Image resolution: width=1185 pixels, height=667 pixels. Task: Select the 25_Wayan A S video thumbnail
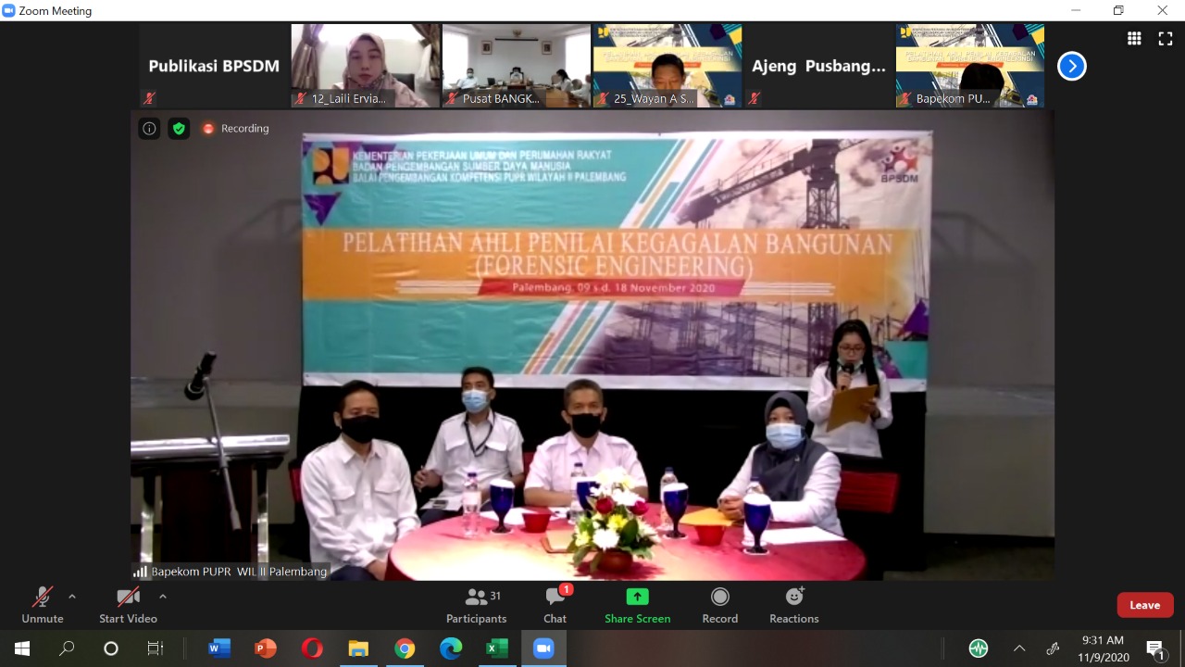click(667, 66)
